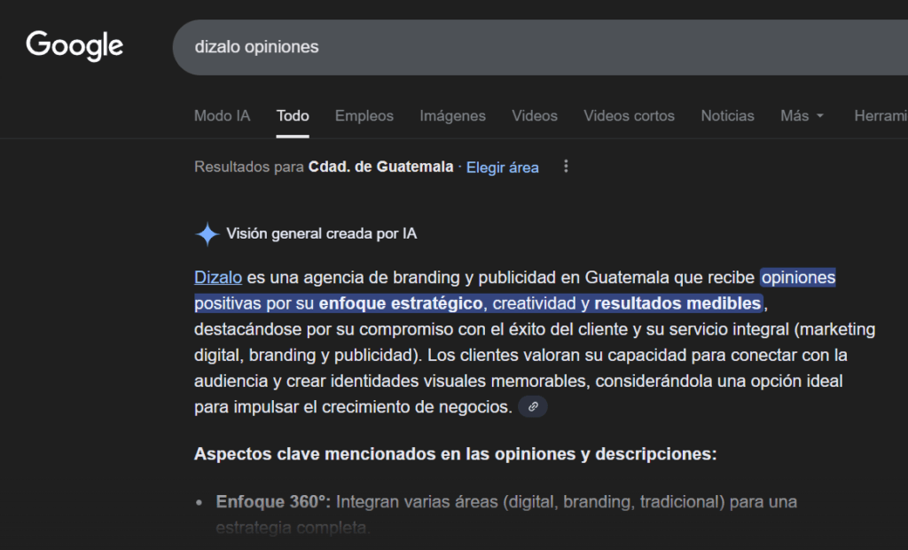Expand the Más dropdown menu
908x550 pixels.
tap(802, 116)
